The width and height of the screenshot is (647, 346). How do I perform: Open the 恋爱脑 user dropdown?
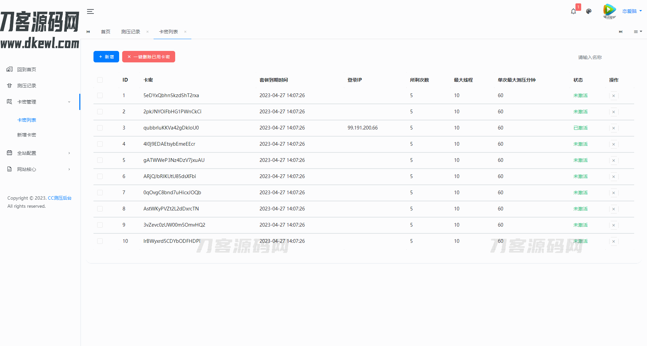pyautogui.click(x=631, y=11)
